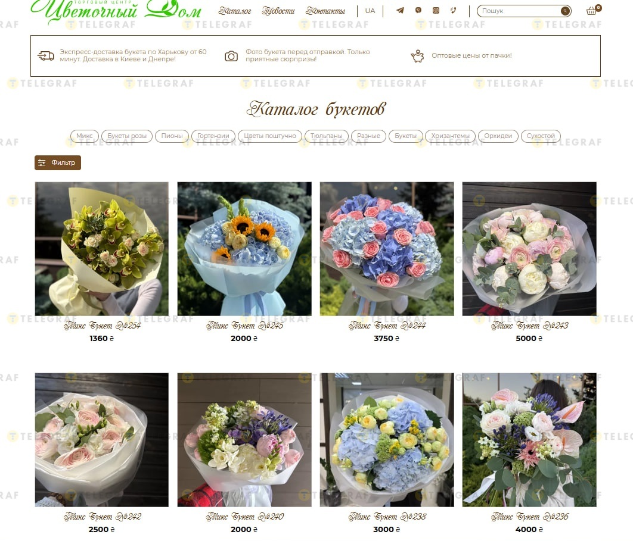
Task: Open the Новости menu item
Action: (x=278, y=11)
